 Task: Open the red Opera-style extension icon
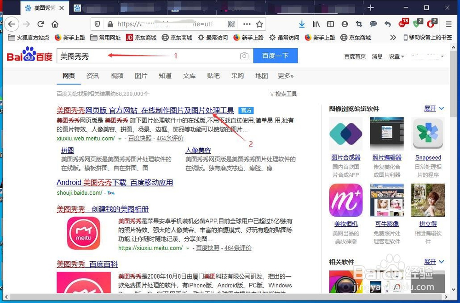coord(432,23)
